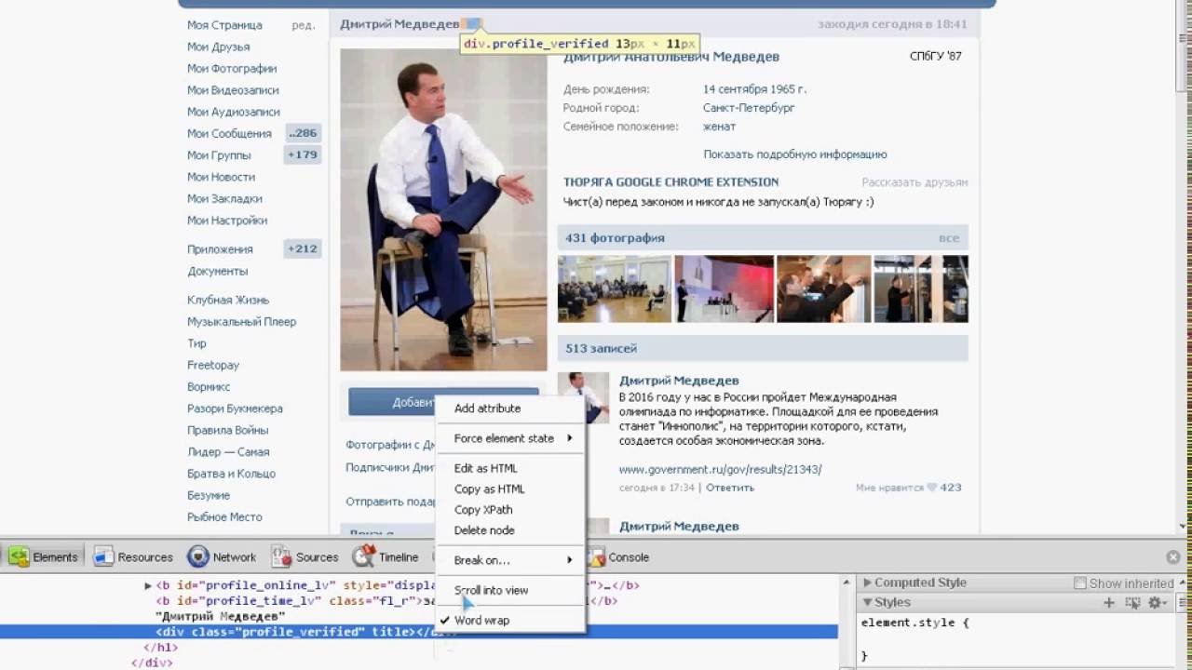This screenshot has width=1192, height=670.
Task: Open the Styles gear settings icon
Action: (1157, 603)
